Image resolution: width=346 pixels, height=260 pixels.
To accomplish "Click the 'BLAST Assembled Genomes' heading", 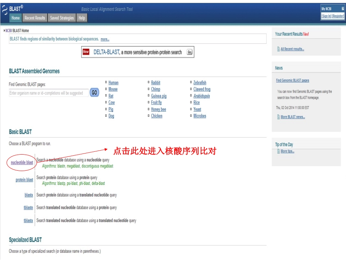I will [x=34, y=71].
